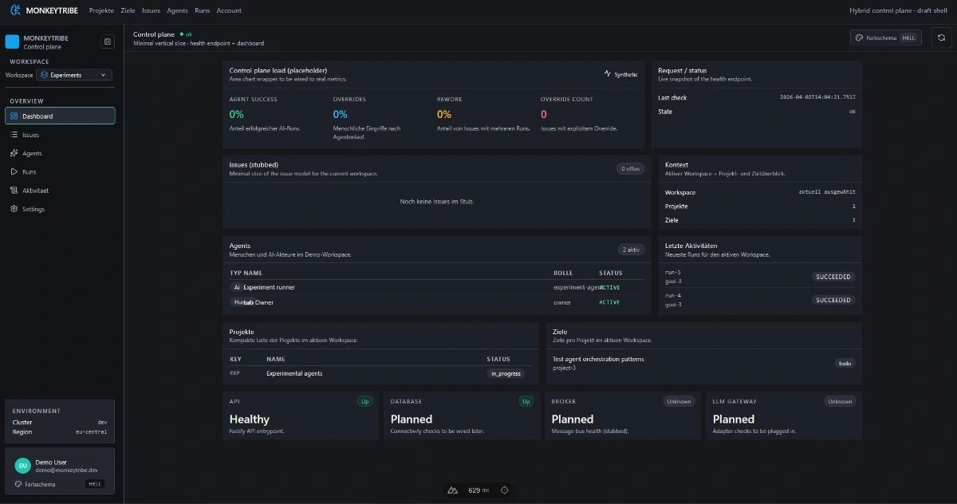957x504 pixels.
Task: Click the '0 offen' badge in Issues card
Action: point(630,168)
